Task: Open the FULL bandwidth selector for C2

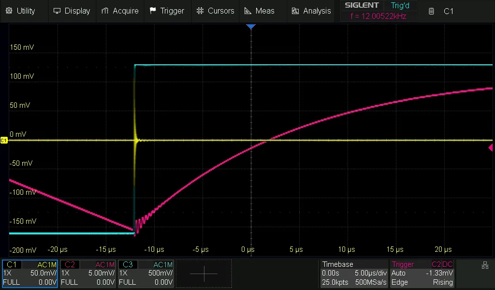Action: tap(70, 282)
